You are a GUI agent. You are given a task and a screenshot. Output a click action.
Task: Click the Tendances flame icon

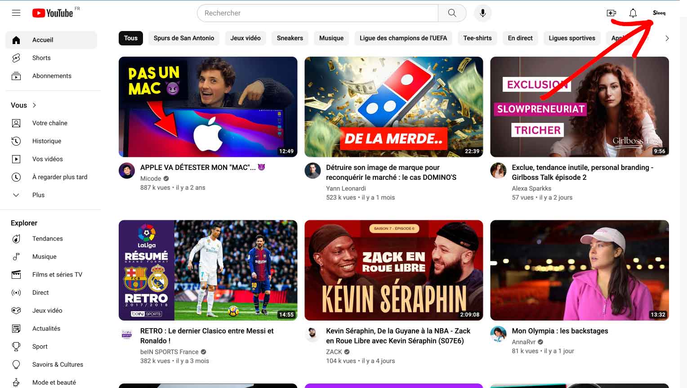[x=16, y=239]
